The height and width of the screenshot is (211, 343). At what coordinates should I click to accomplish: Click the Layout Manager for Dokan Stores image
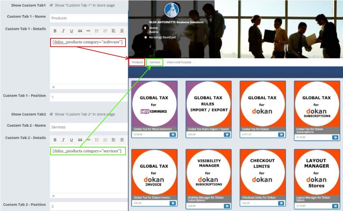click(317, 172)
